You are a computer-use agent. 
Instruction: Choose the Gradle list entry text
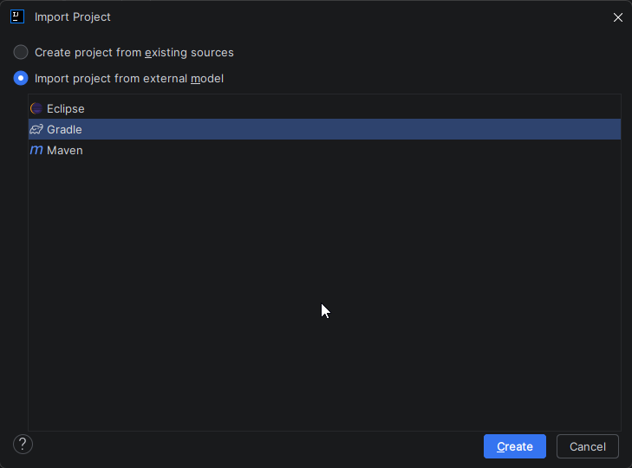[64, 129]
